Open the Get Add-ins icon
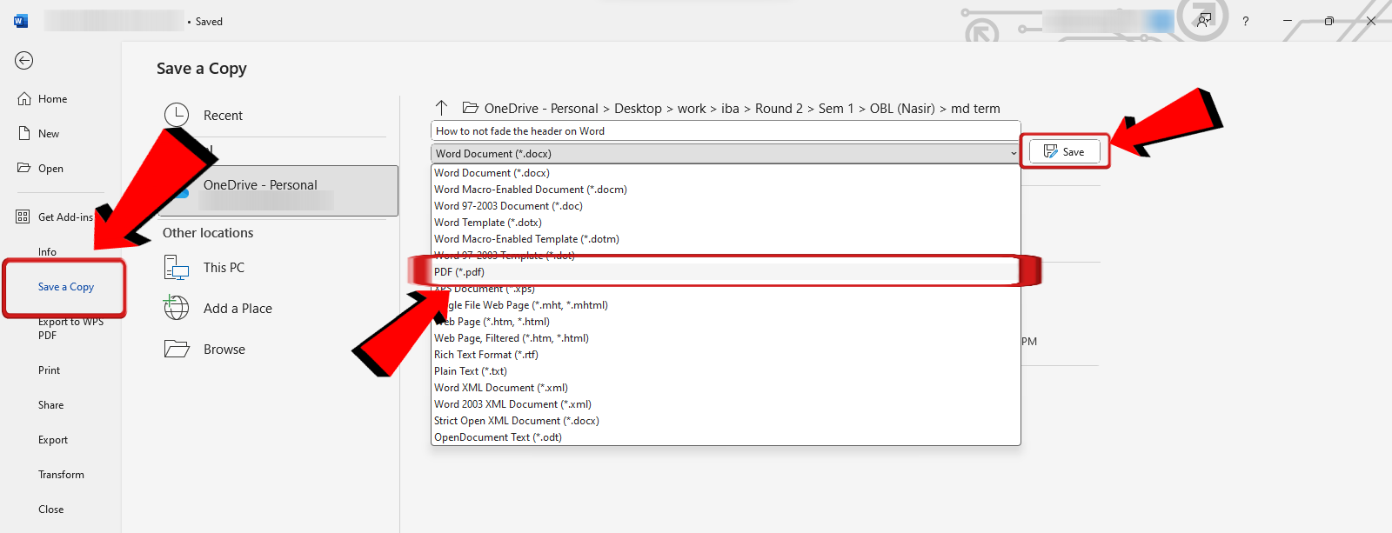 [x=23, y=217]
